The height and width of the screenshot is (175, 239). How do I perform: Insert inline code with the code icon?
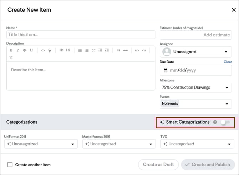43,50
